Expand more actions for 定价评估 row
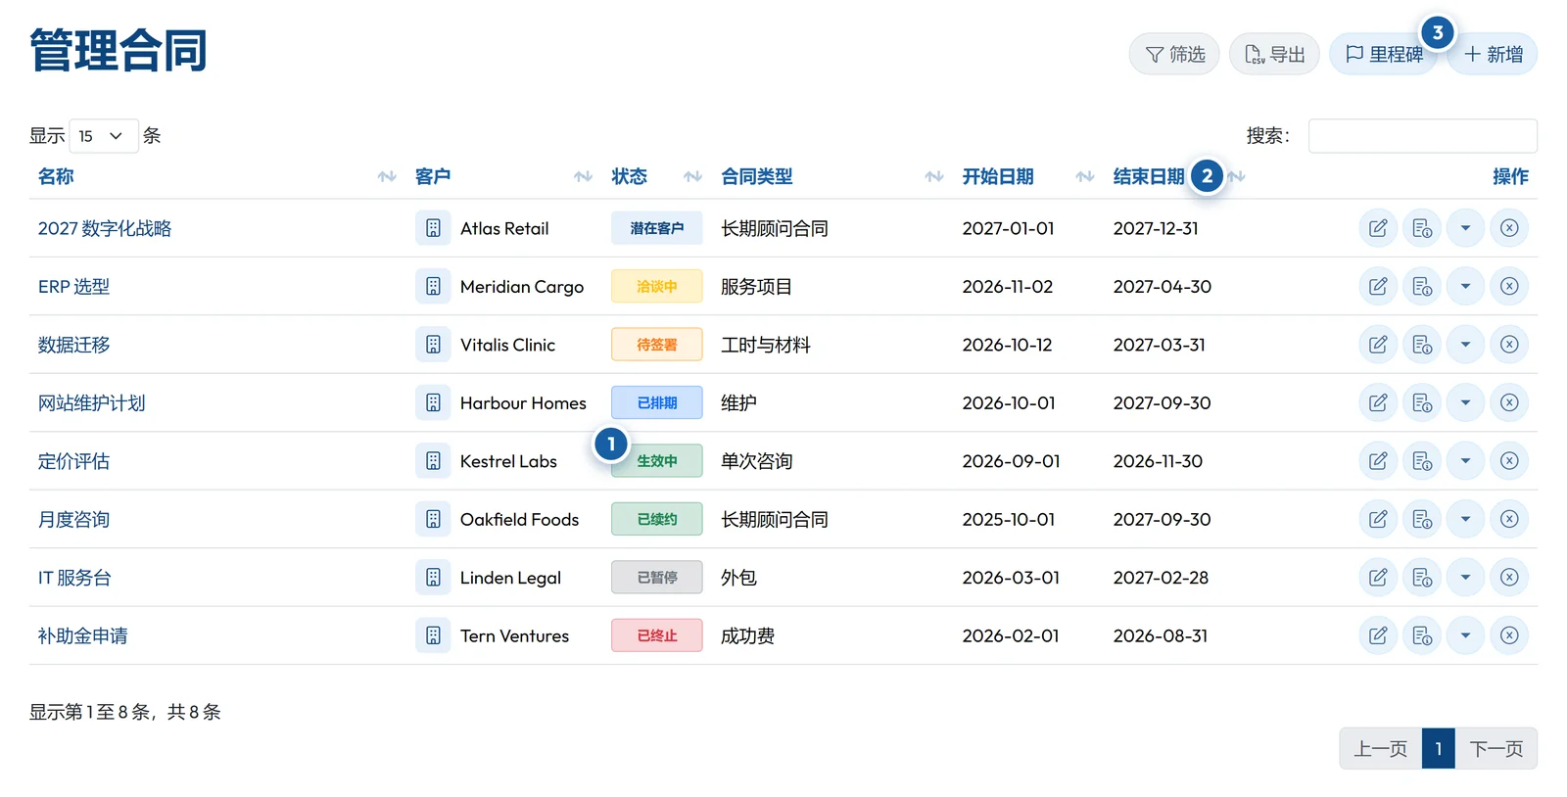This screenshot has width=1567, height=797. pos(1465,461)
